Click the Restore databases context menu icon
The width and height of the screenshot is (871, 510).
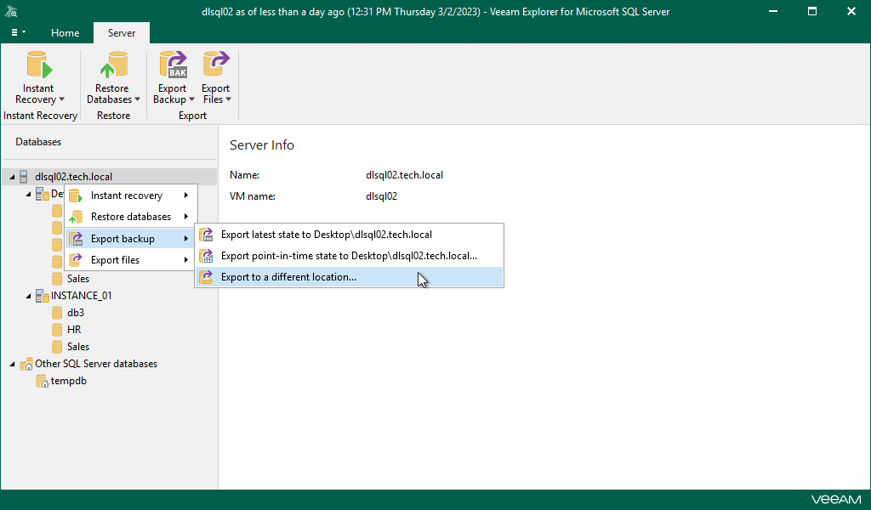coord(76,217)
